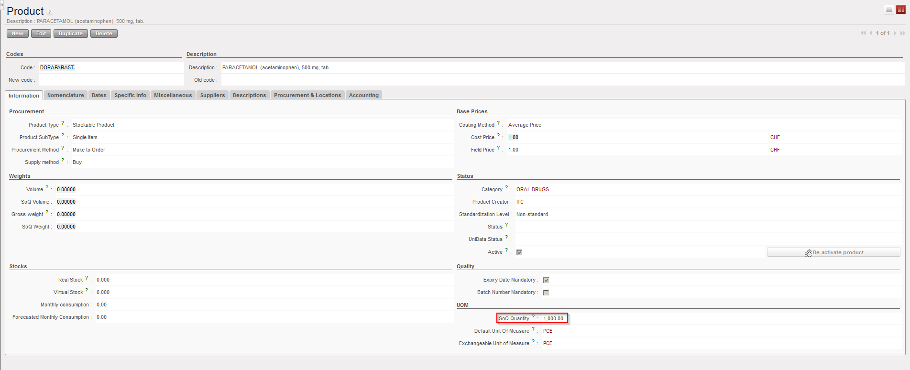This screenshot has width=910, height=370.
Task: Enable Batch Number Mandatory checkbox
Action: [546, 293]
